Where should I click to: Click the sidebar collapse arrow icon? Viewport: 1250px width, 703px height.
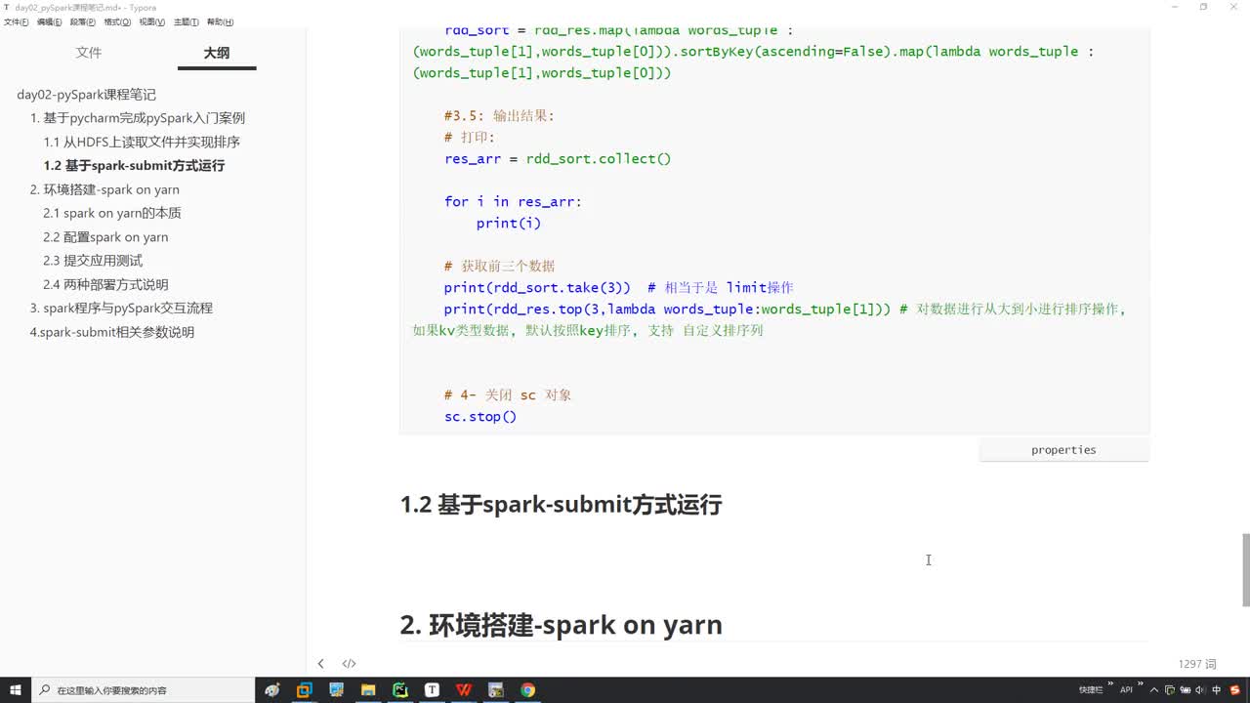[320, 664]
